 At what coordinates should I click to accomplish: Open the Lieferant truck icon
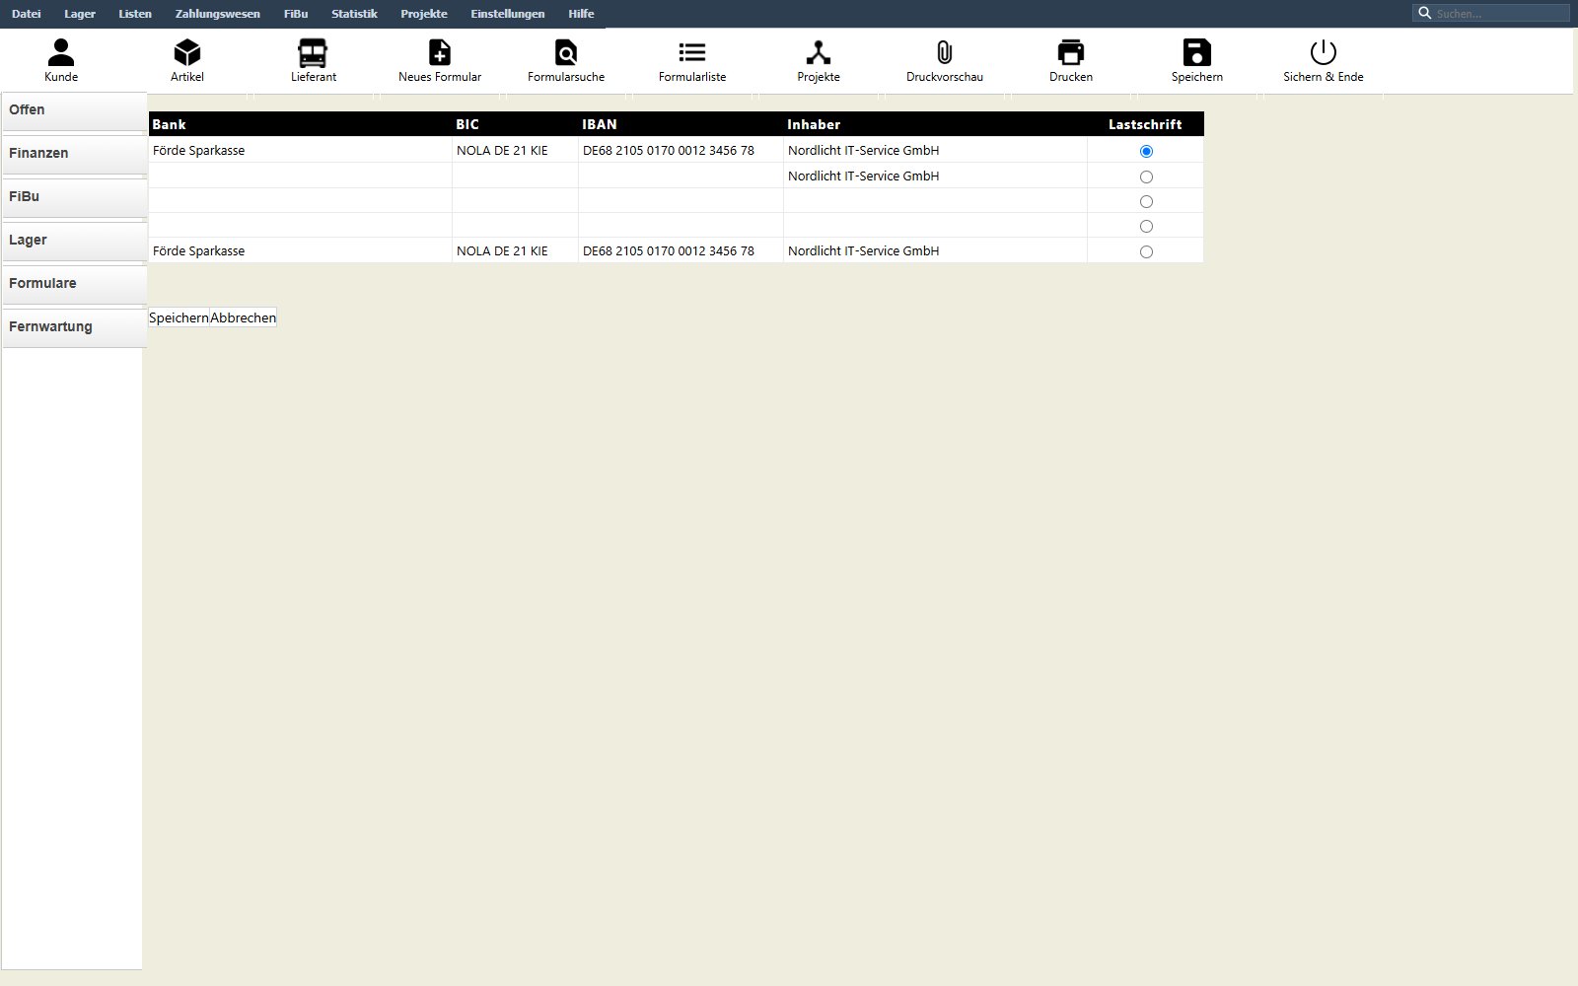click(x=313, y=52)
